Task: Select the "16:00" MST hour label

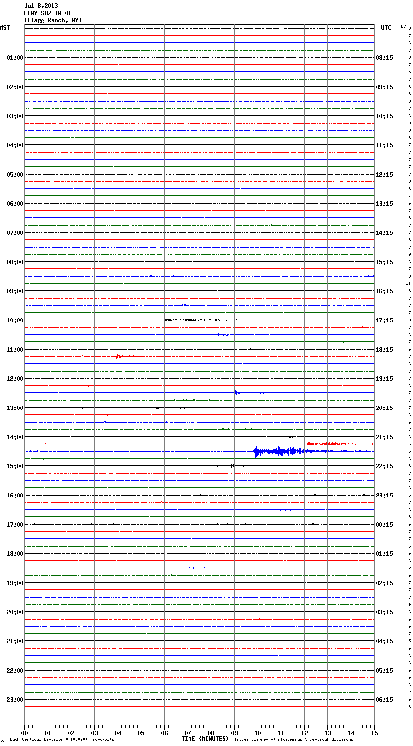Action: pos(15,496)
